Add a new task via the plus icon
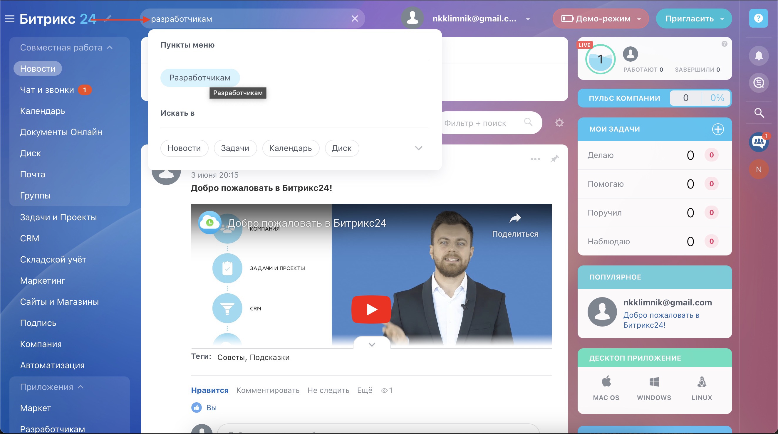Viewport: 778px width, 434px height. click(717, 129)
